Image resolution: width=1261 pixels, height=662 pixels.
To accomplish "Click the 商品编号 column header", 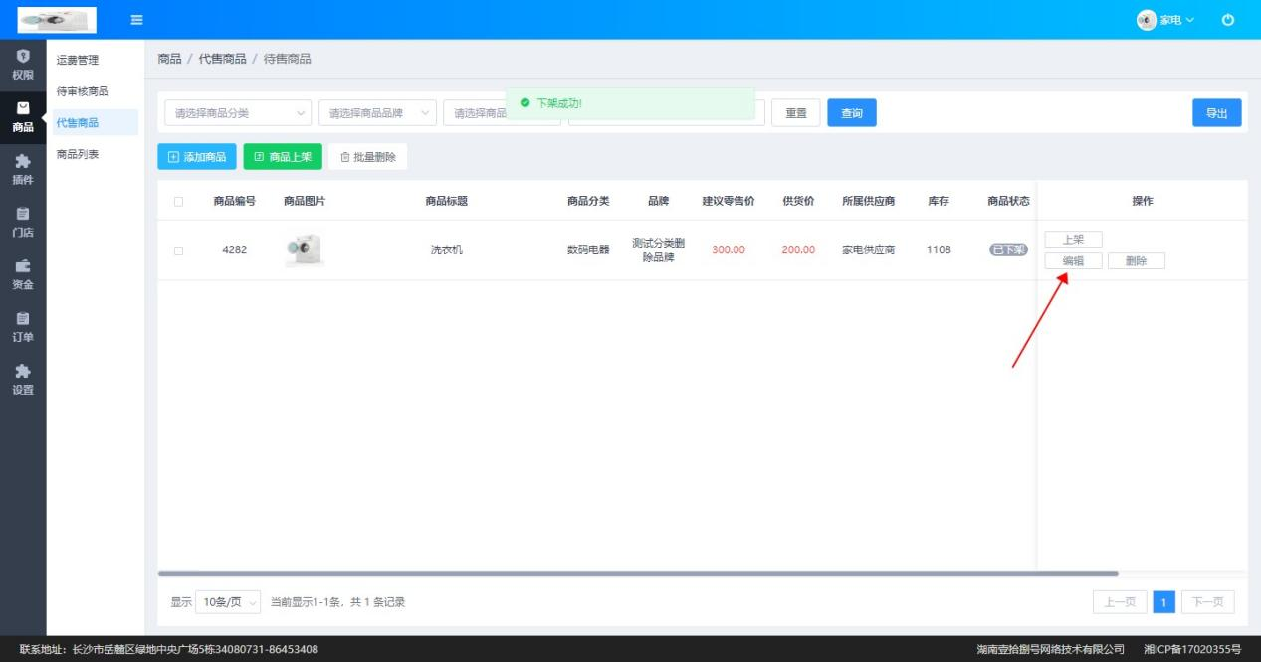I will tap(234, 201).
